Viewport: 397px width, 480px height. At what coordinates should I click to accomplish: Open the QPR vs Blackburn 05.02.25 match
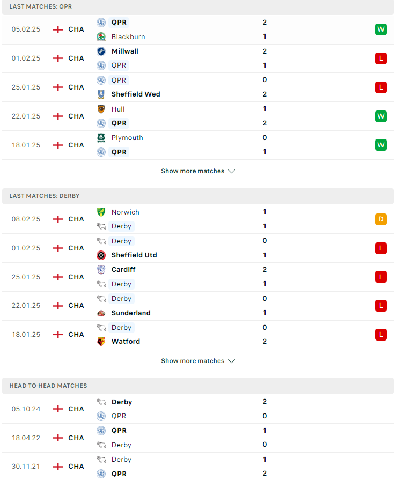(x=198, y=29)
